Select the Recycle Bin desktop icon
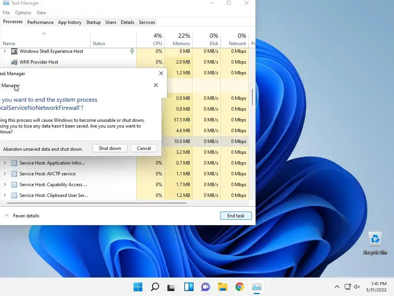Viewport: 394px width, 296px height. coord(375,244)
